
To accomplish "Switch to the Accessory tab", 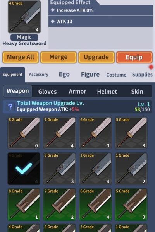I will click(39, 75).
